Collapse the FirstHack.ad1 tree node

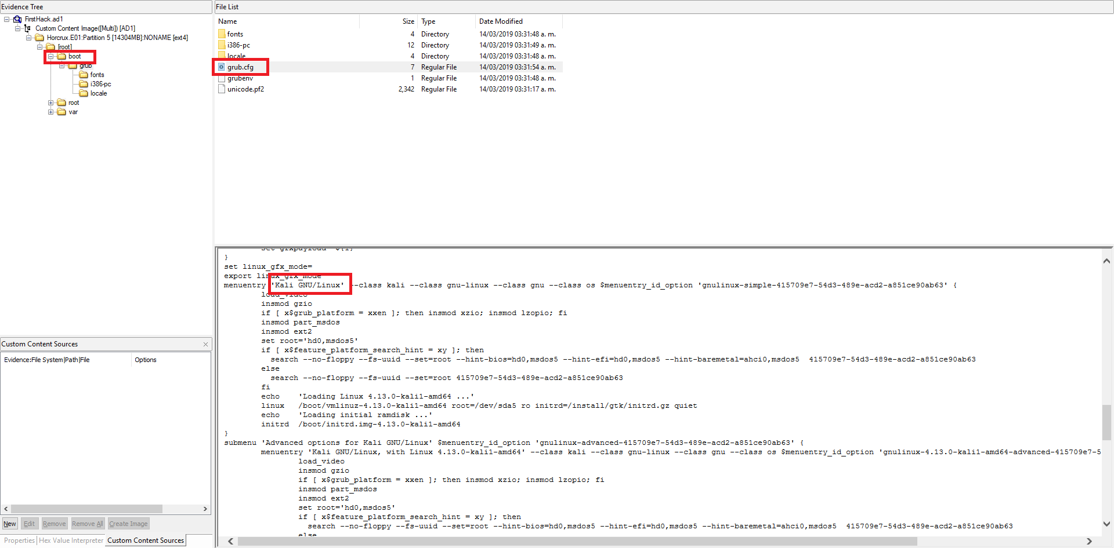pyautogui.click(x=7, y=19)
